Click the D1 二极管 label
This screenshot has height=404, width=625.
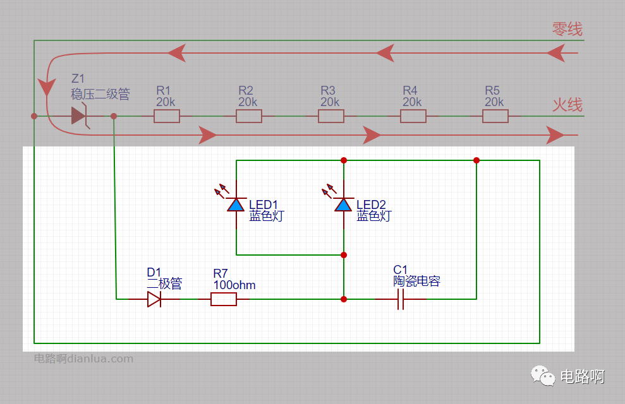[164, 278]
